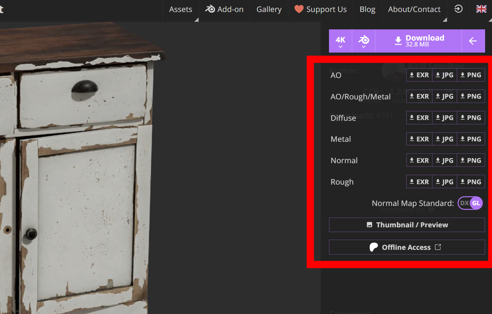Image resolution: width=492 pixels, height=314 pixels.
Task: Click the login icon in navbar
Action: 459,9
